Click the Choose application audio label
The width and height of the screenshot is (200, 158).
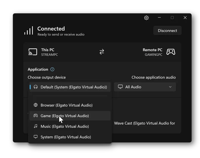click(154, 77)
